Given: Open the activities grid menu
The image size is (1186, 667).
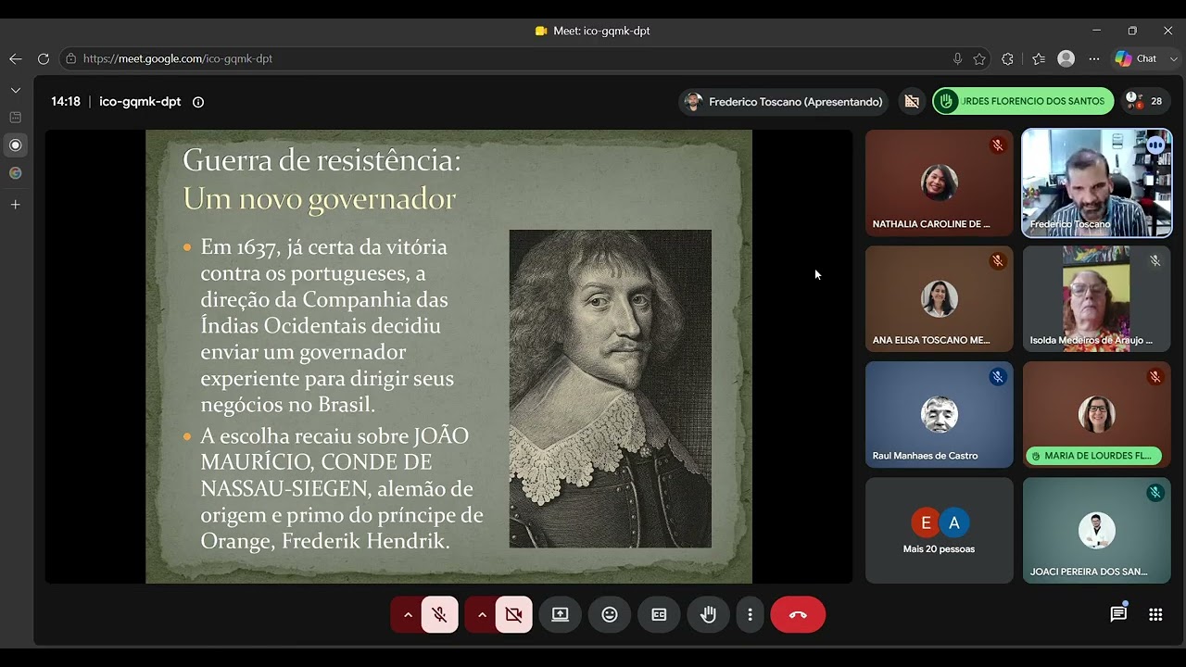Looking at the screenshot, I should [1155, 614].
